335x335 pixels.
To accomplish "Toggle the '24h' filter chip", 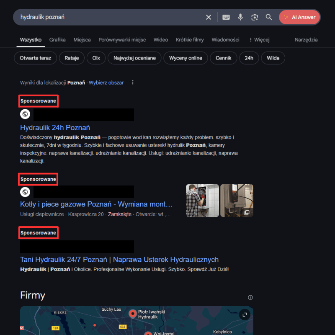I will [249, 58].
